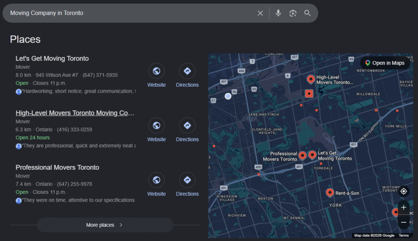Viewport: 418px width, 241px height.
Task: Open map Terms link
Action: point(404,235)
